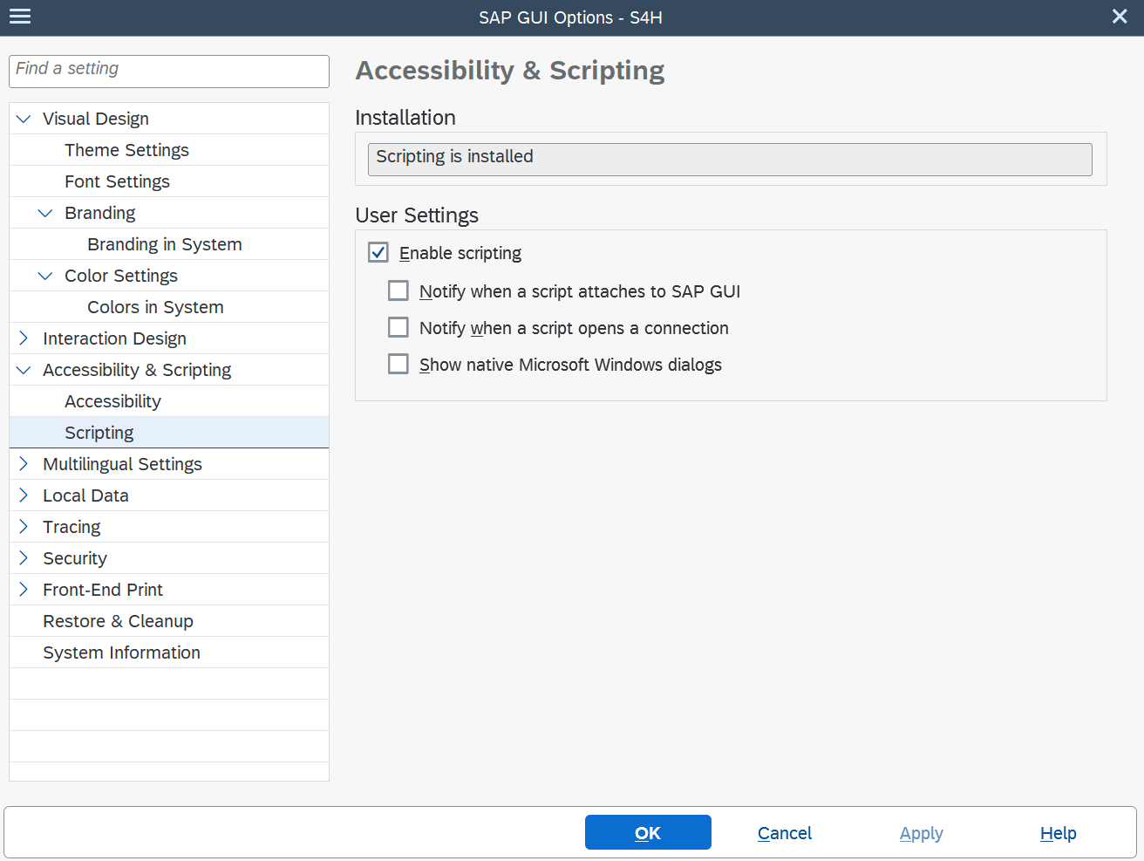This screenshot has height=861, width=1144.
Task: Collapse the Visual Design tree node
Action: (x=24, y=119)
